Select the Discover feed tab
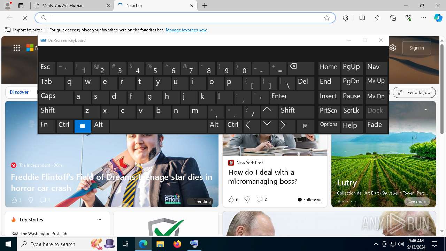This screenshot has height=251, width=446. (19, 92)
